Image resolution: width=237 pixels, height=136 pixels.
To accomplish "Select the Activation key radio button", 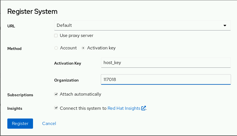I will click(x=83, y=48).
